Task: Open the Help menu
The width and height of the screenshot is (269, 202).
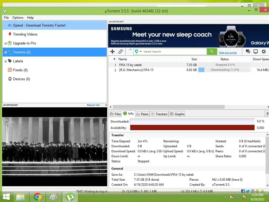Action: click(30, 18)
